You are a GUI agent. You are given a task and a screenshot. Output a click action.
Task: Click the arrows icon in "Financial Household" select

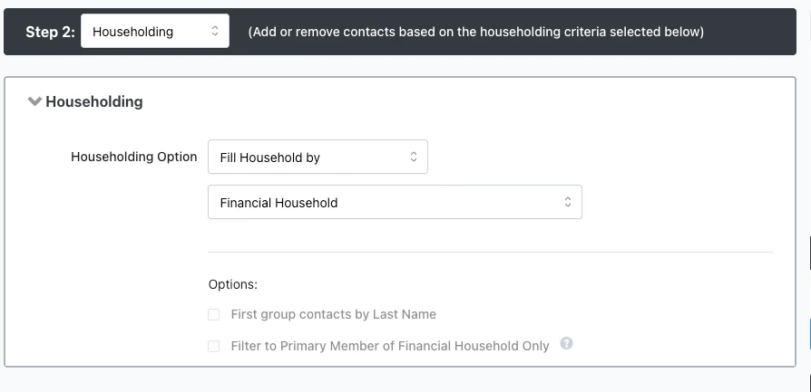(568, 203)
